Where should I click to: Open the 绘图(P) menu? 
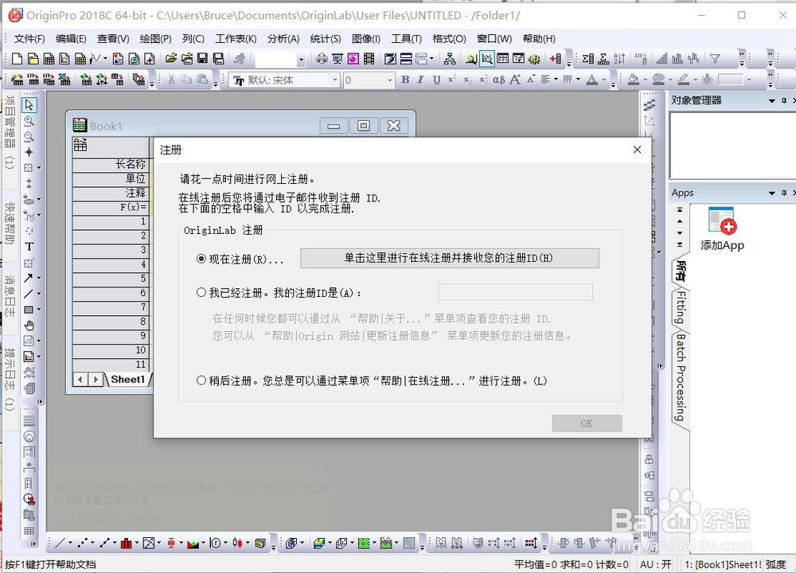[155, 38]
